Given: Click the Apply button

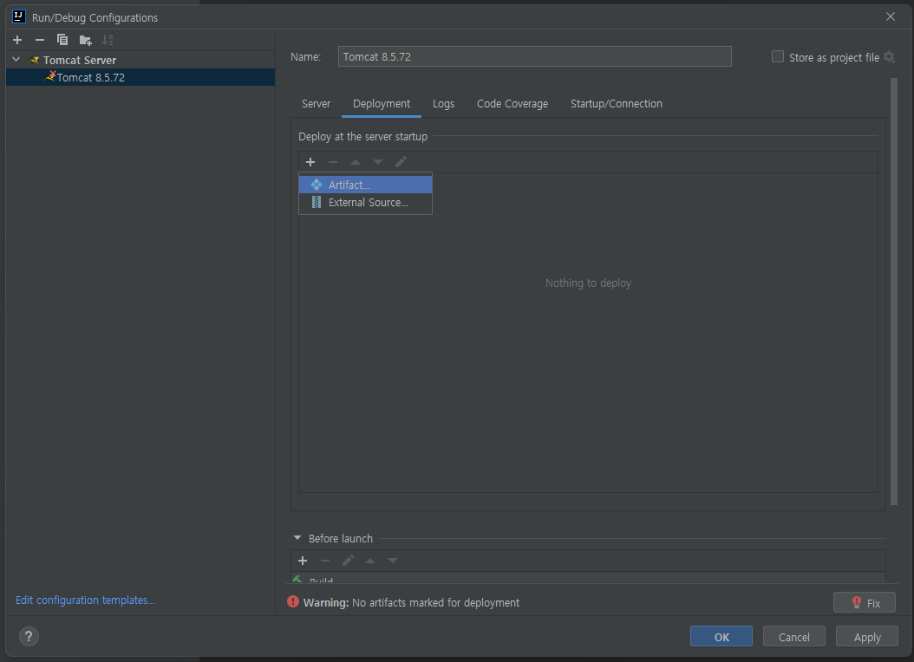Looking at the screenshot, I should point(867,636).
